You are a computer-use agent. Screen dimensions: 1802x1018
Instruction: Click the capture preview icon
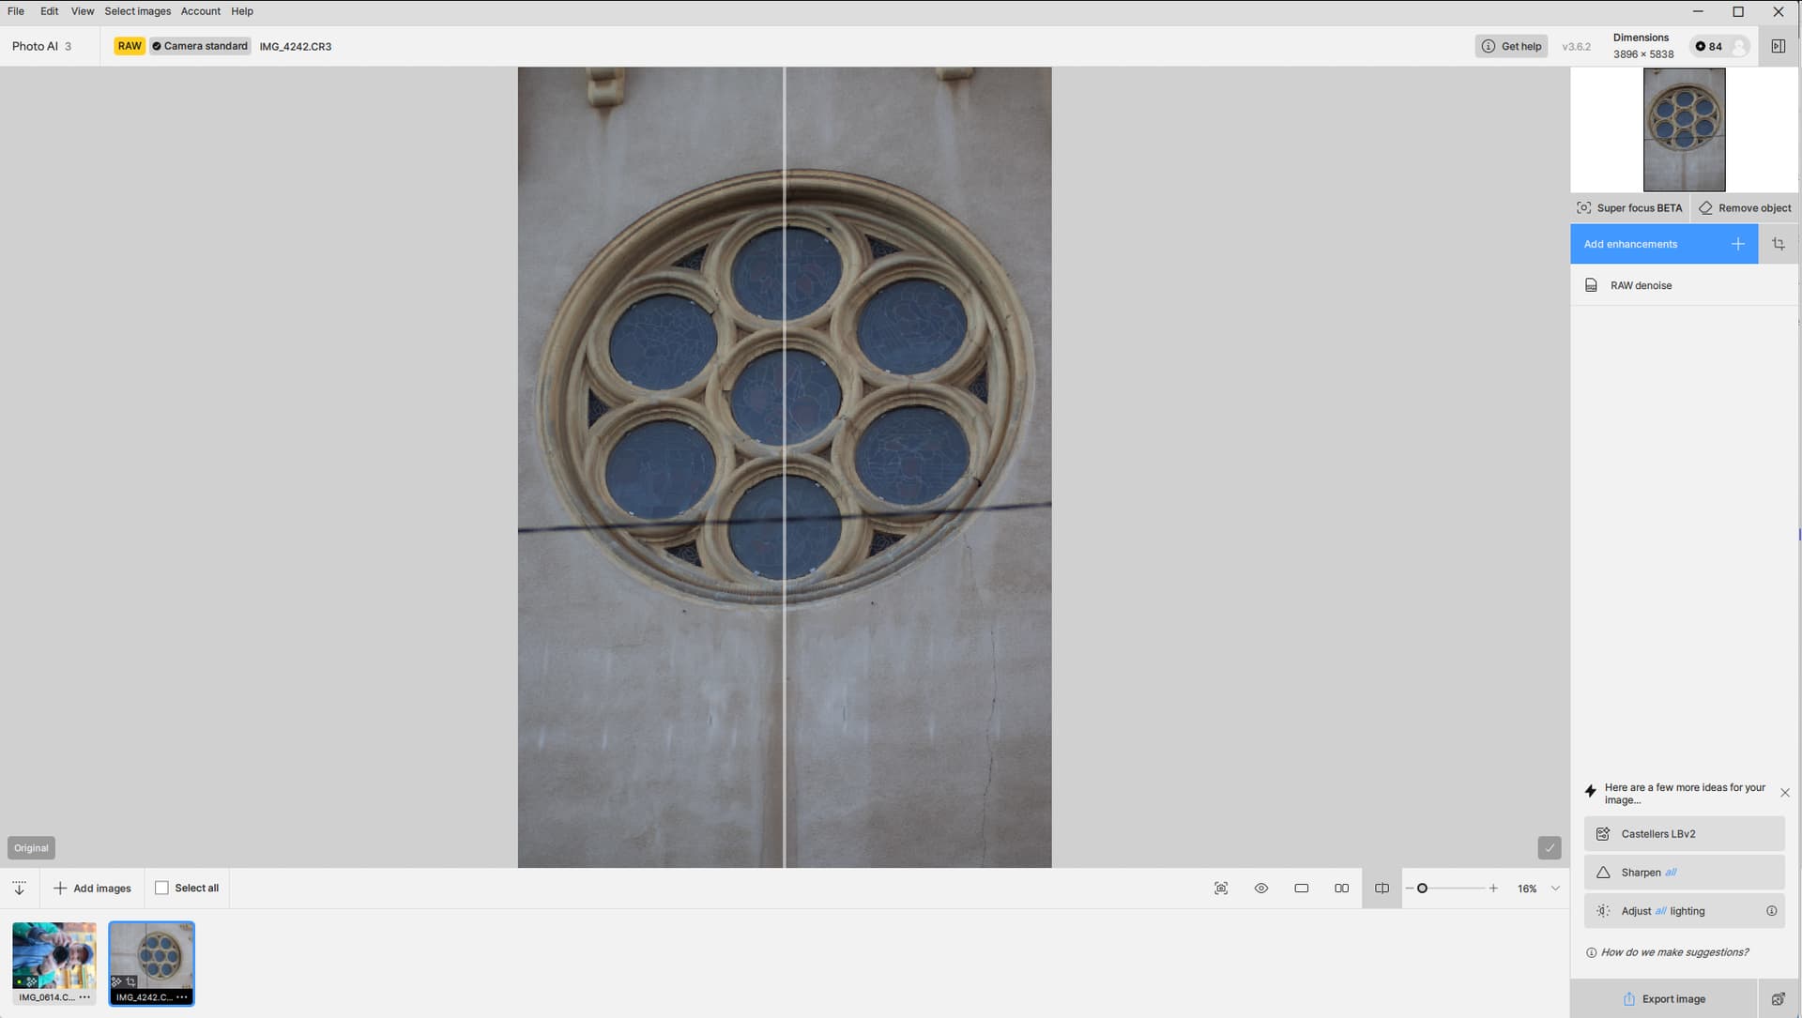(1220, 889)
